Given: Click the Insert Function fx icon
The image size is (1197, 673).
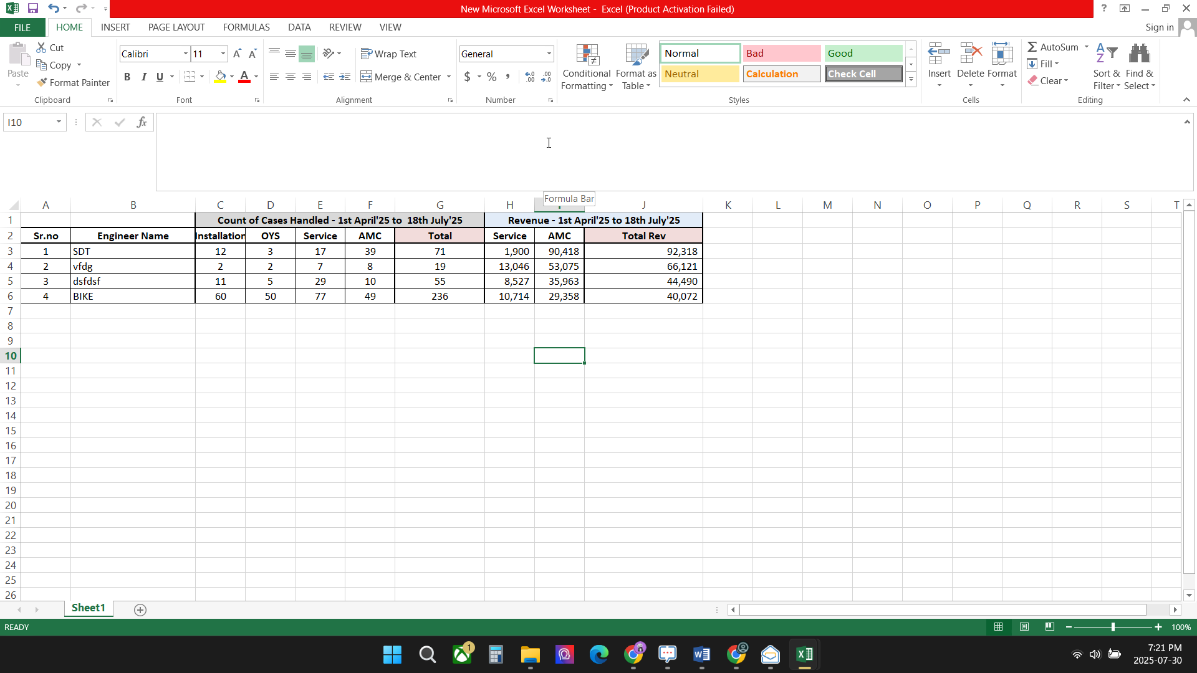Looking at the screenshot, I should tap(142, 122).
